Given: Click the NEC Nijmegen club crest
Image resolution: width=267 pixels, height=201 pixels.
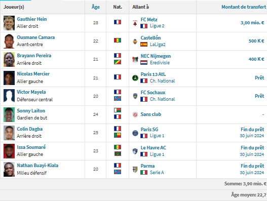Looking at the screenshot, I should tap(135, 59).
